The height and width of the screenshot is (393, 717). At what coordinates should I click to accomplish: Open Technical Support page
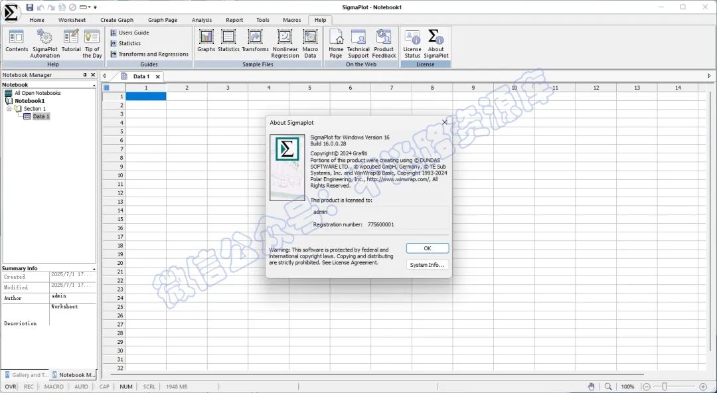(358, 44)
